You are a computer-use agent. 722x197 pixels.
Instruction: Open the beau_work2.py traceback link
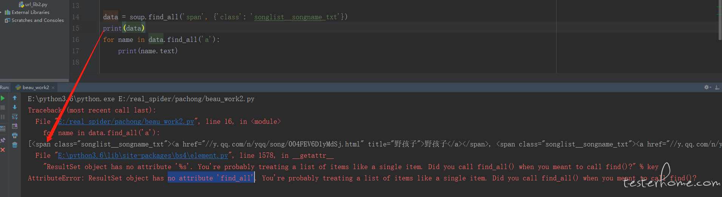126,122
